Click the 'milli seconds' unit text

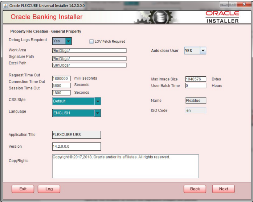click(86, 78)
